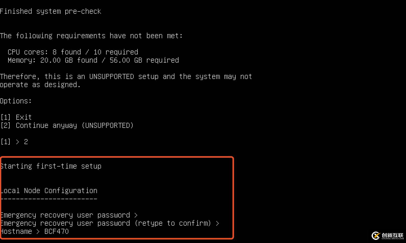406x243 pixels.
Task: Click the "Options:" label
Action: click(x=16, y=101)
